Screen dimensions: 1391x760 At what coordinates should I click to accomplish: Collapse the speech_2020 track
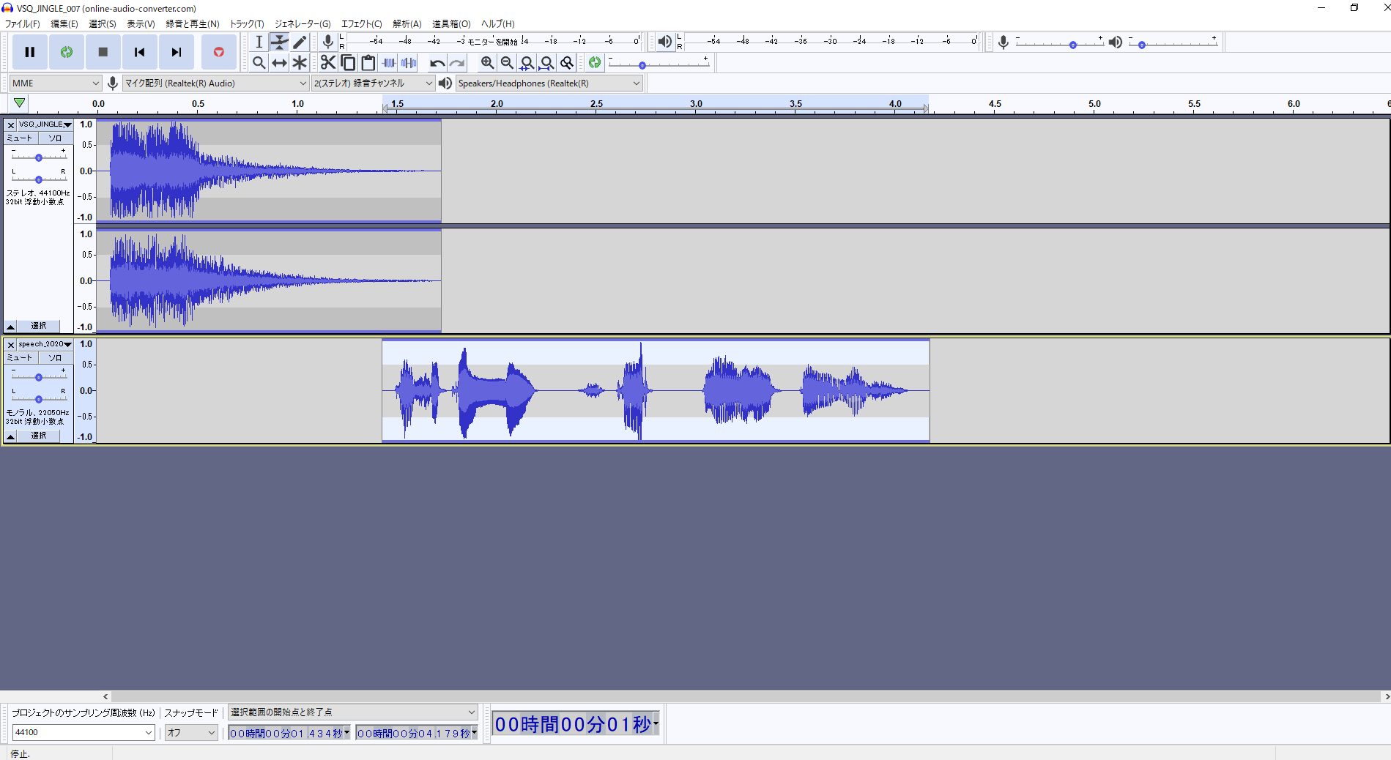click(x=11, y=436)
